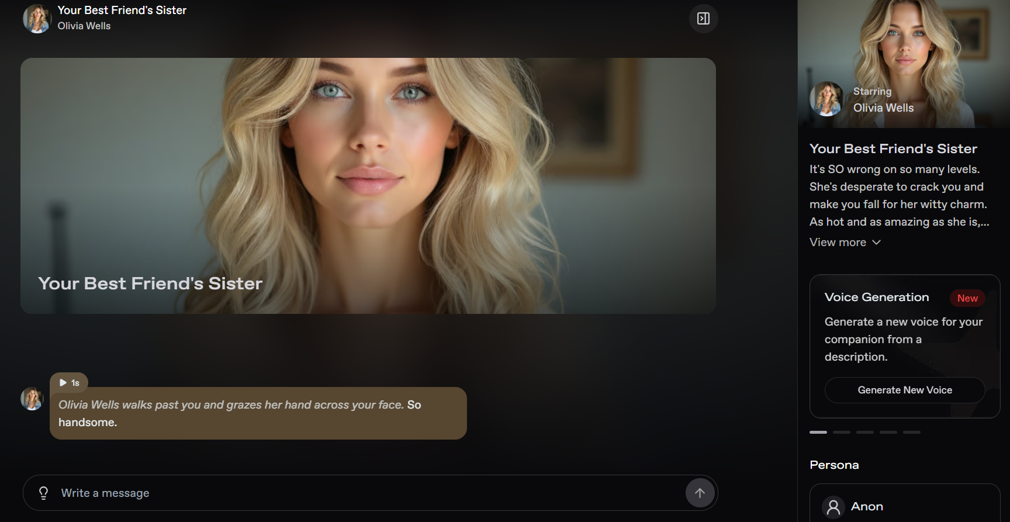Click the chevron next to View more
Screen dimensions: 1010x522
[876, 242]
